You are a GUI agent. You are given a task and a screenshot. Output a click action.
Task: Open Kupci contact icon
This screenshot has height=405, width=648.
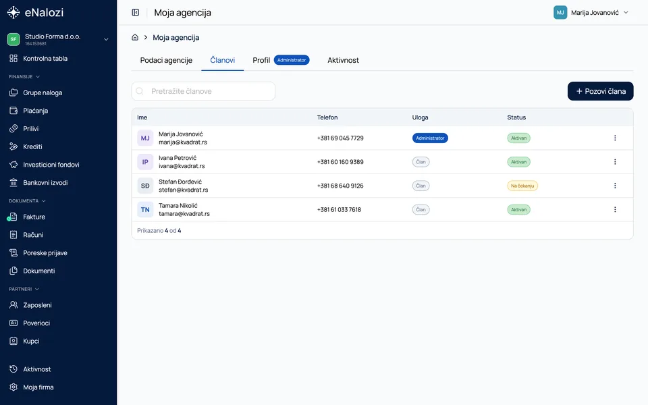[13, 341]
